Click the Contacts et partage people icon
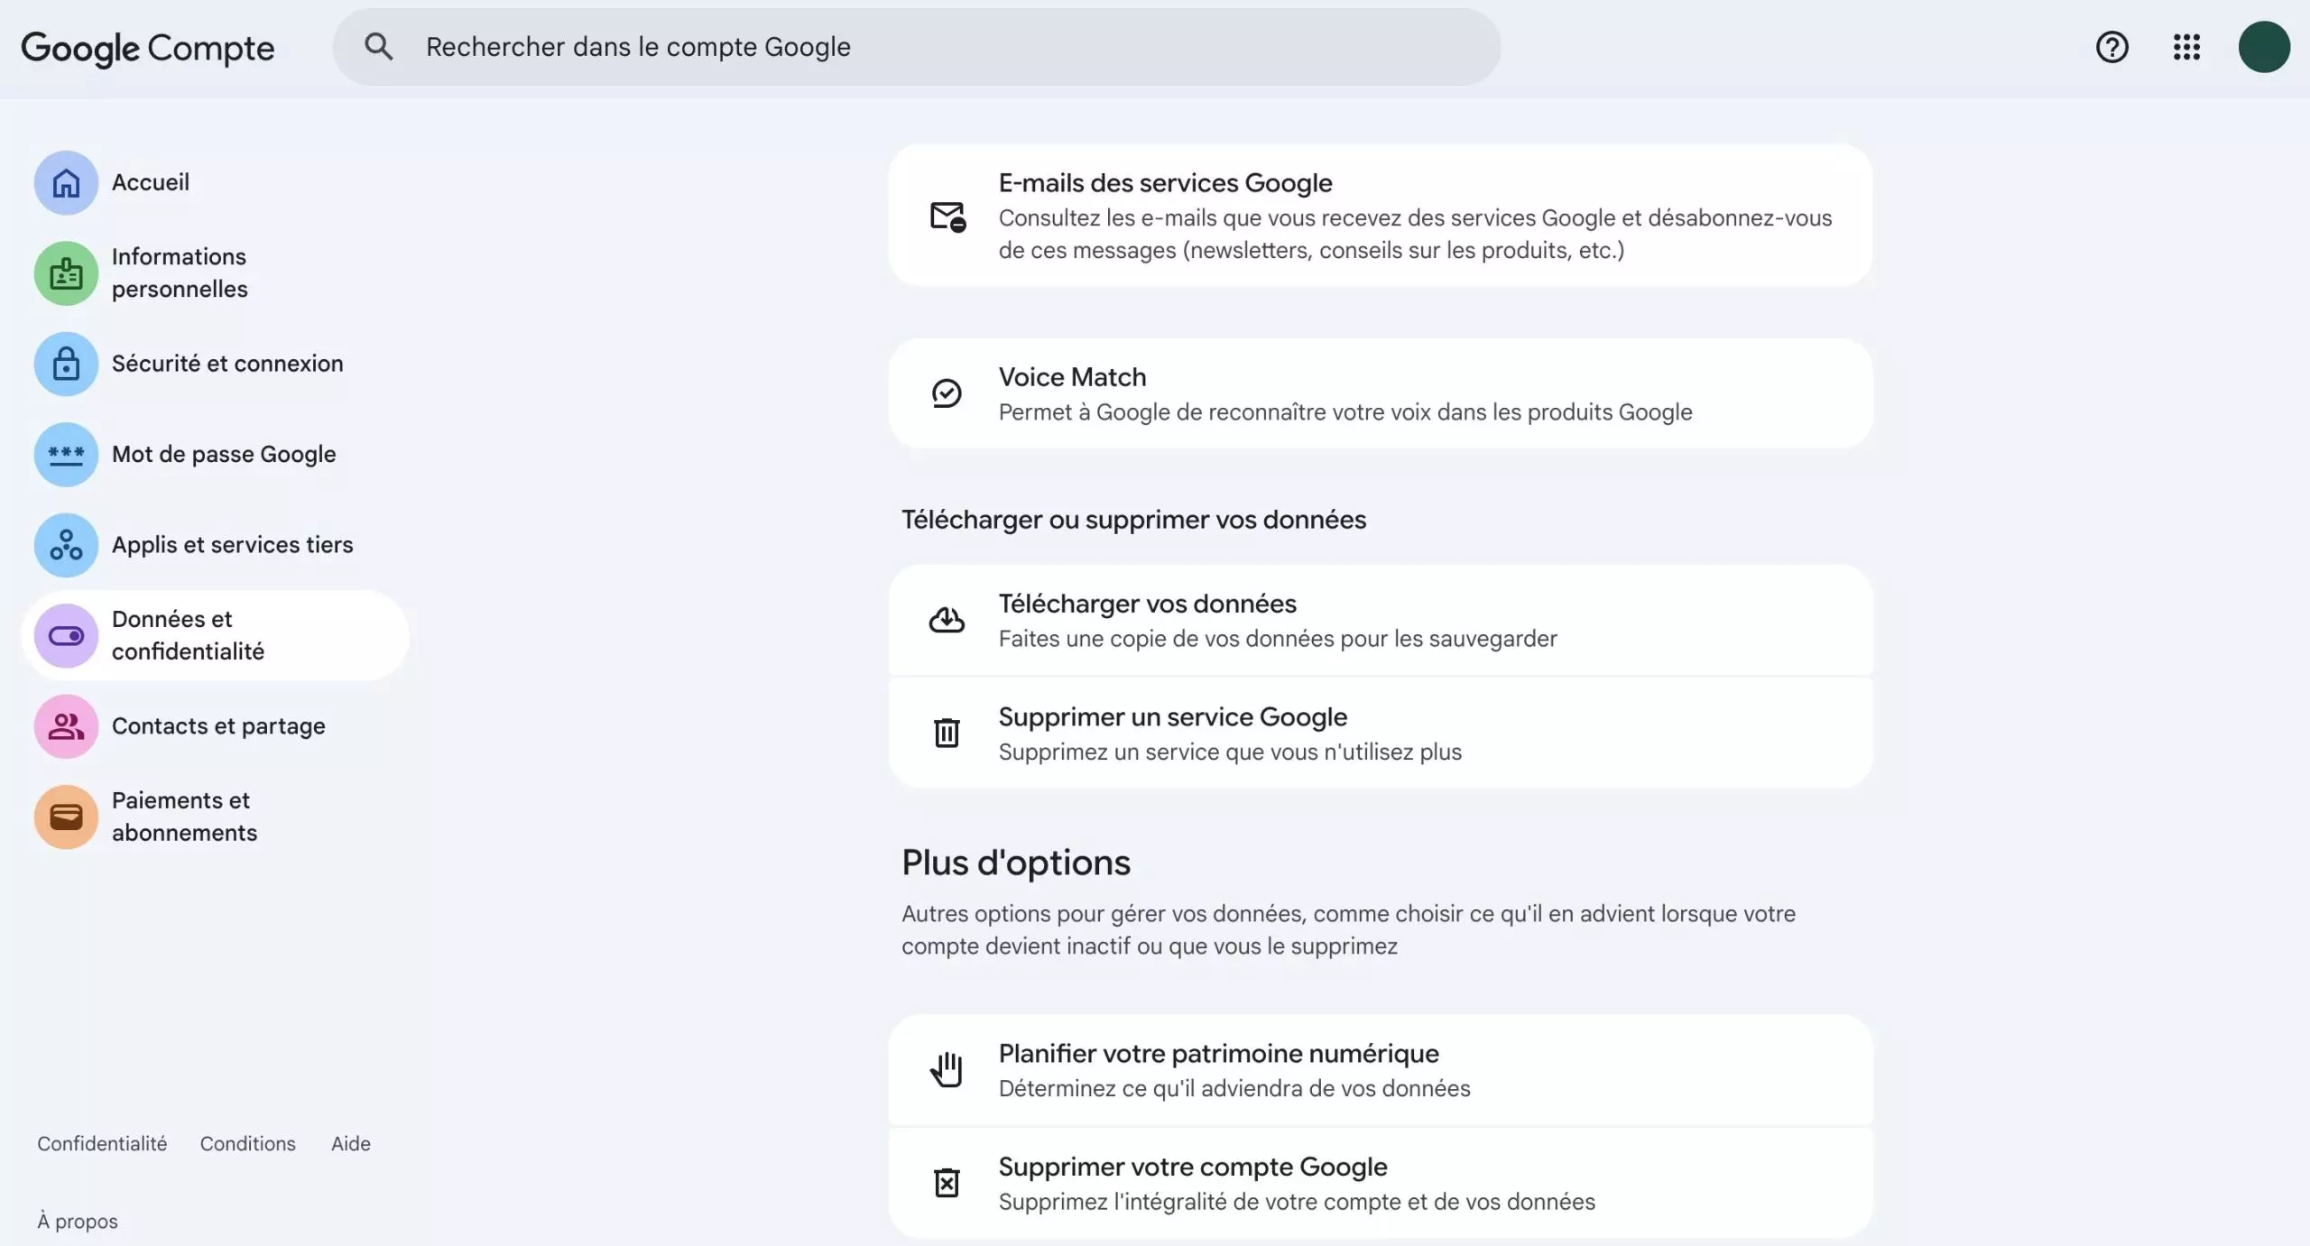 [66, 726]
